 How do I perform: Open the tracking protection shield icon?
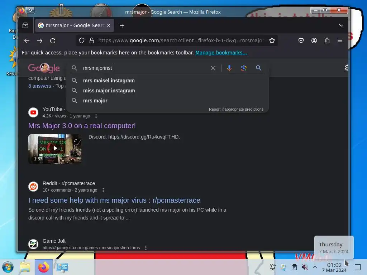[81, 41]
